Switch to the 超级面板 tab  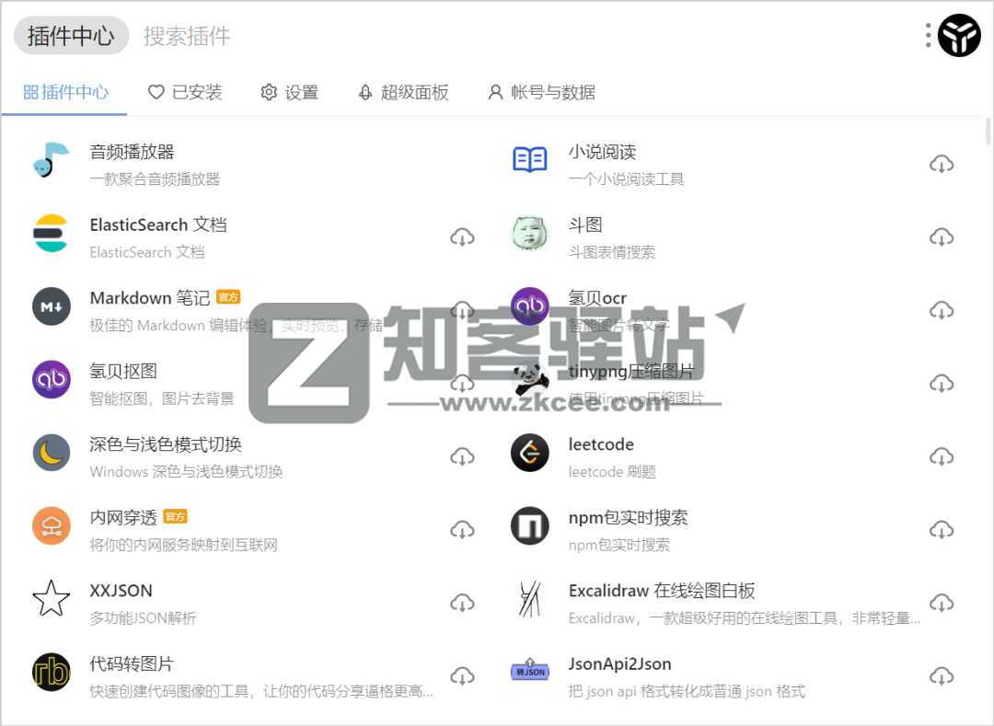pos(402,92)
